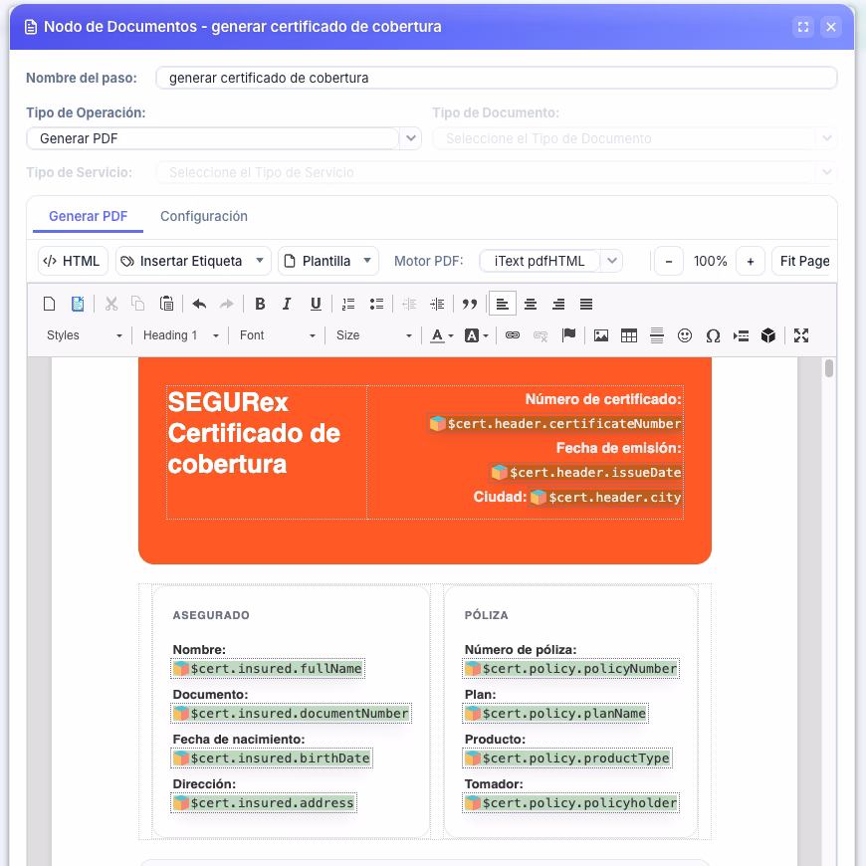Justify the text

tap(586, 304)
